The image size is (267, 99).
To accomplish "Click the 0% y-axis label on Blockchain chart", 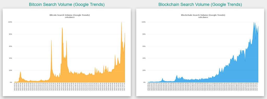I will click(144, 82).
